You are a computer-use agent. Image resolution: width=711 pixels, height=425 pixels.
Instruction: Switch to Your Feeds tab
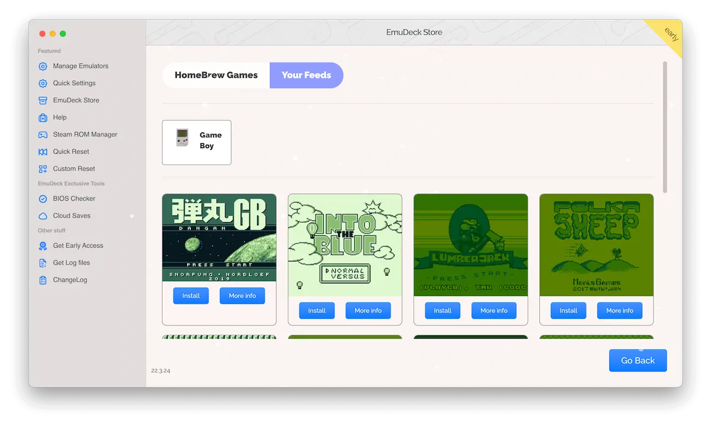click(306, 75)
